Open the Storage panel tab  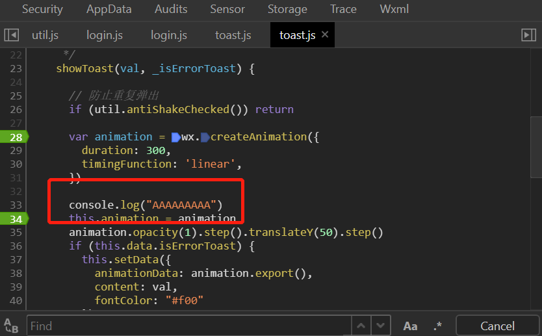point(287,9)
